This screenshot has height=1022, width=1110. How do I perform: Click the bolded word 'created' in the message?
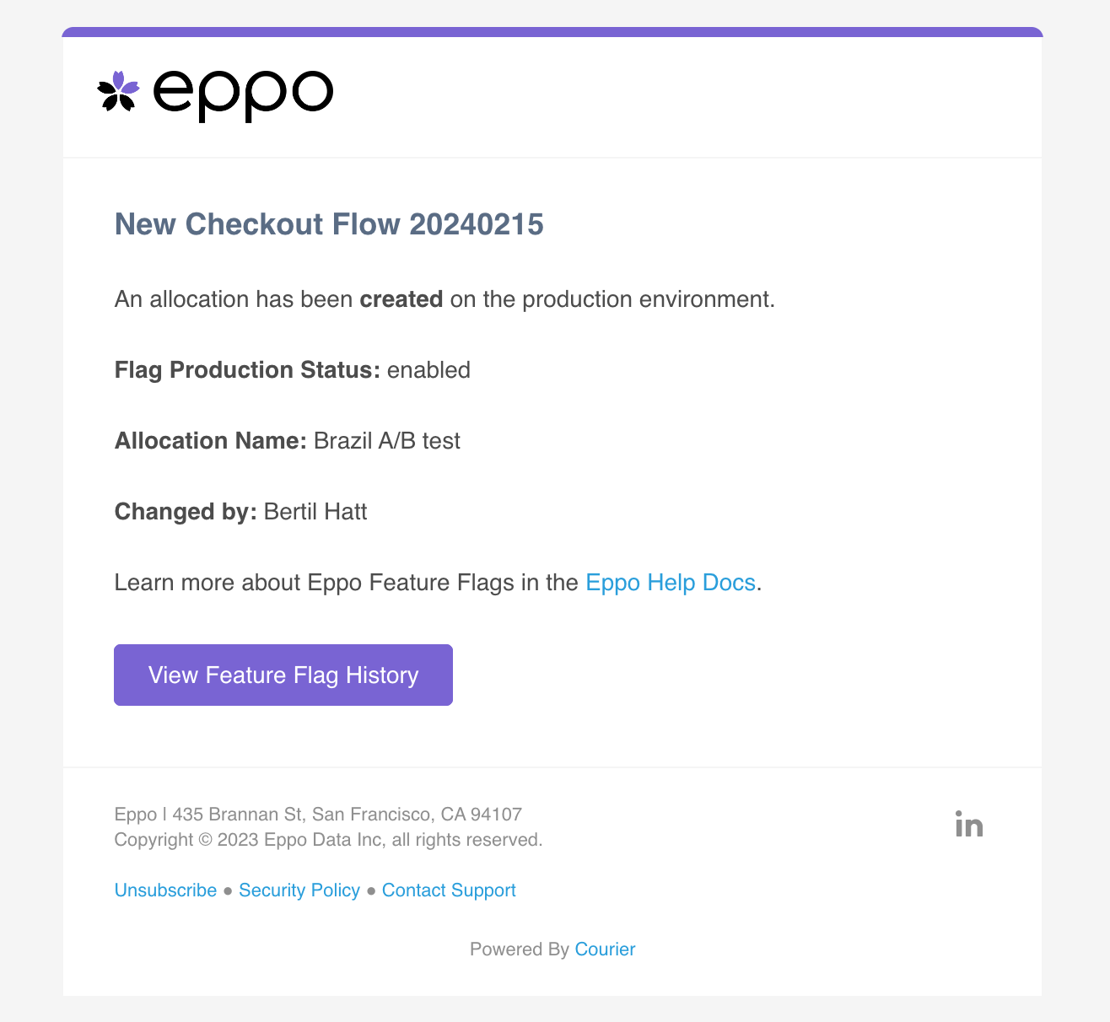401,299
